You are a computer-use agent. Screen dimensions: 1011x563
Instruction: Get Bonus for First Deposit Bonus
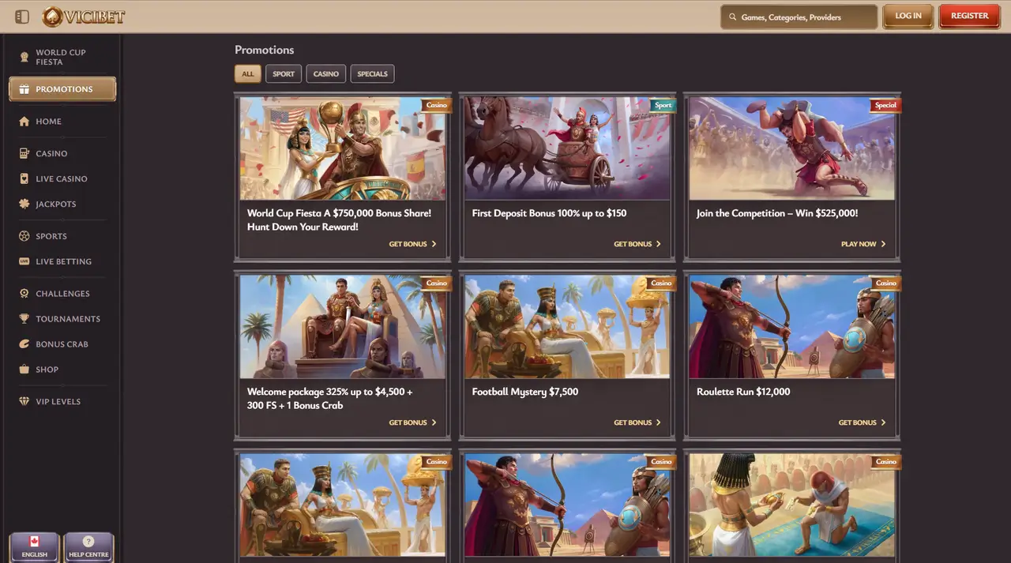637,244
